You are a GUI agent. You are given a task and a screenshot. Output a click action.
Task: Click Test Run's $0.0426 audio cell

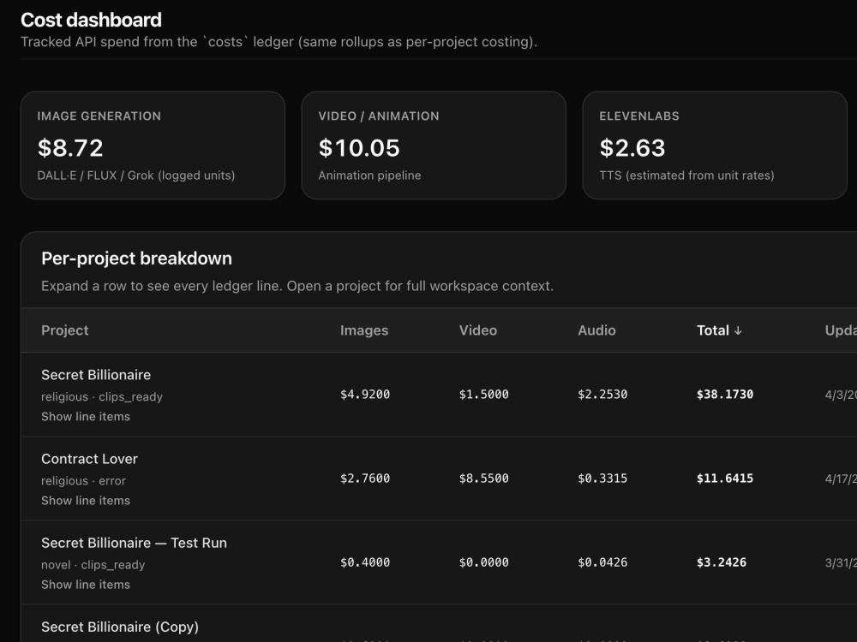(x=602, y=562)
